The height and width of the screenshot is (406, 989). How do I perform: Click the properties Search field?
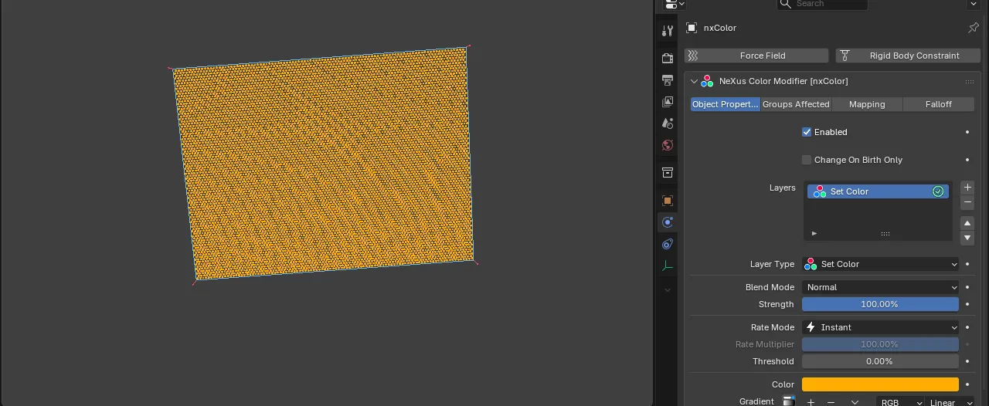point(822,4)
